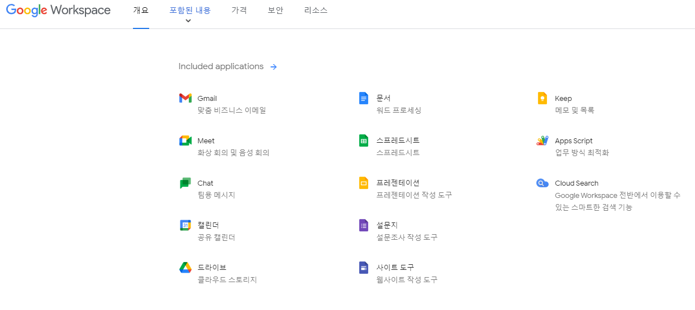Image resolution: width=695 pixels, height=310 pixels.
Task: Click the text 팀용 메시지
Action: (216, 195)
